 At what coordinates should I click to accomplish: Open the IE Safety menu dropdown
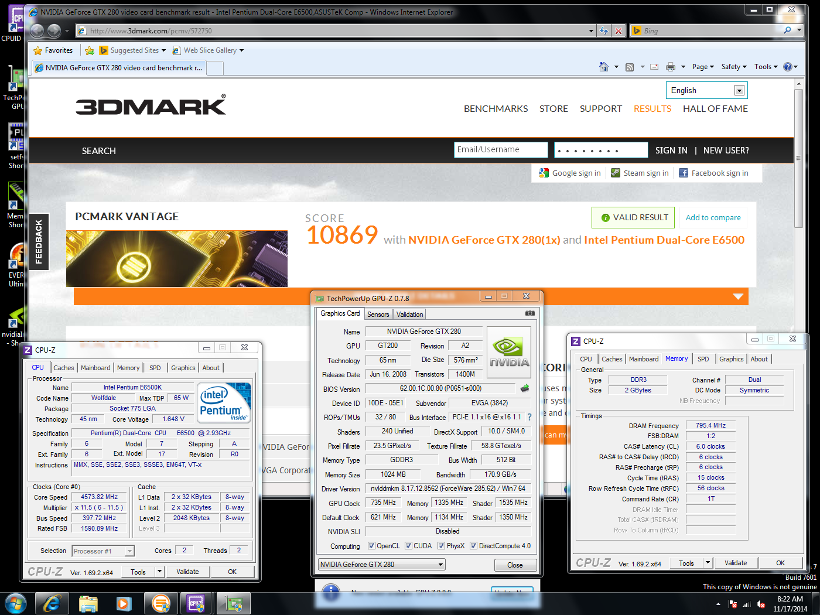pyautogui.click(x=733, y=67)
